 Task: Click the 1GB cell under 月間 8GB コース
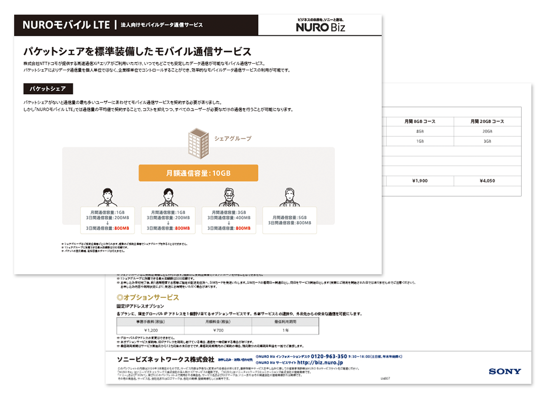(x=420, y=141)
